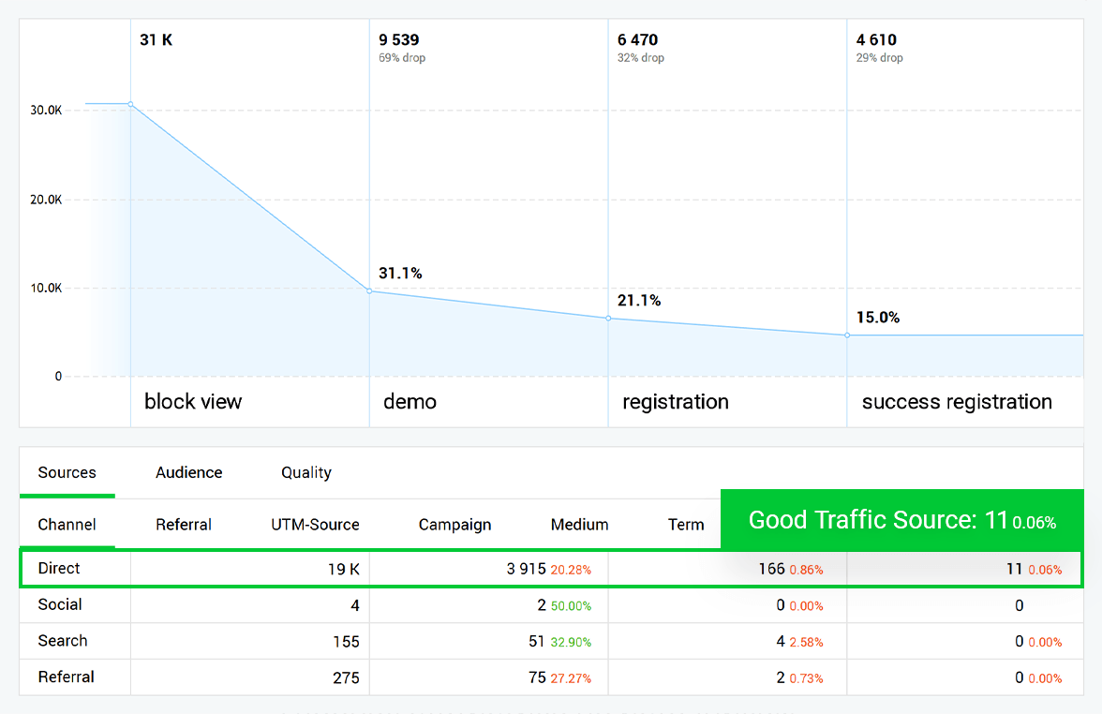The image size is (1102, 714).
Task: Click the block view funnel step
Action: [x=193, y=401]
